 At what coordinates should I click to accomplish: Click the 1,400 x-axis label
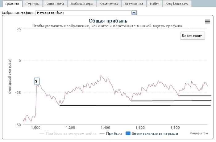click(x=106, y=128)
